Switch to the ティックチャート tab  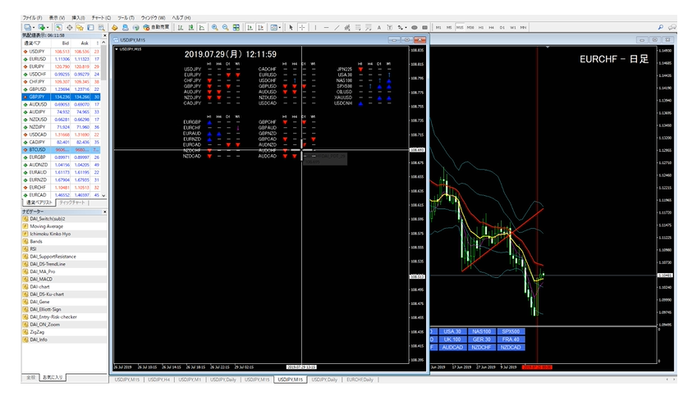pyautogui.click(x=72, y=203)
